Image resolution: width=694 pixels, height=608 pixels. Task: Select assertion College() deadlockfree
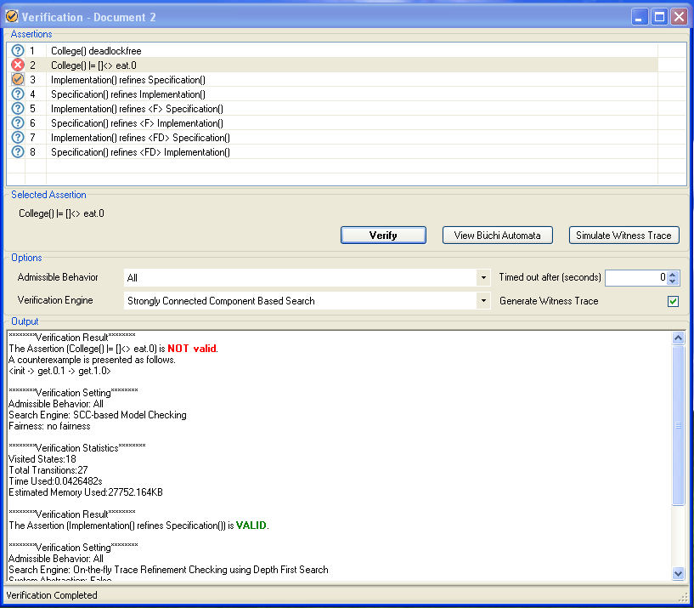(96, 51)
